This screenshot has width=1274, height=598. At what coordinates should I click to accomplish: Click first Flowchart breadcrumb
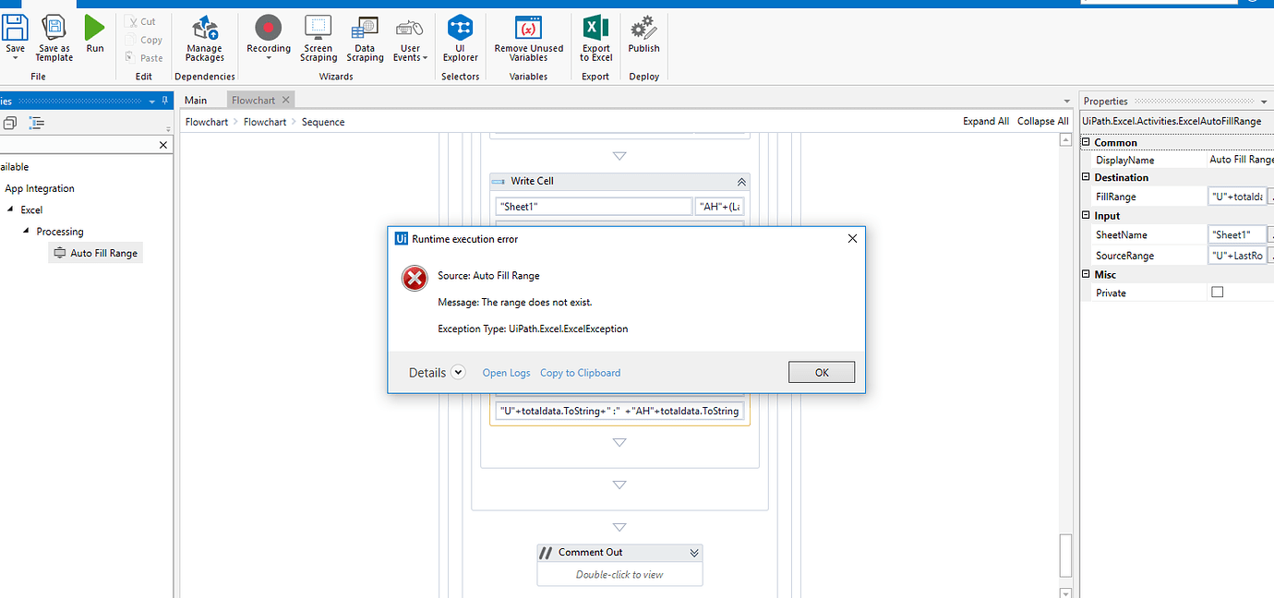pos(207,122)
